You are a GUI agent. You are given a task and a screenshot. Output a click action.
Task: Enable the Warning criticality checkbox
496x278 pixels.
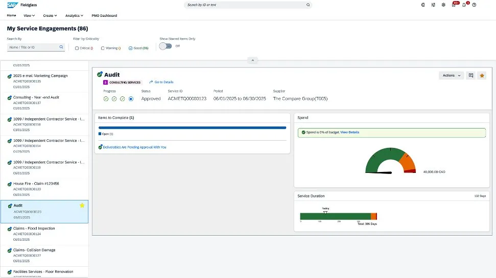[103, 48]
